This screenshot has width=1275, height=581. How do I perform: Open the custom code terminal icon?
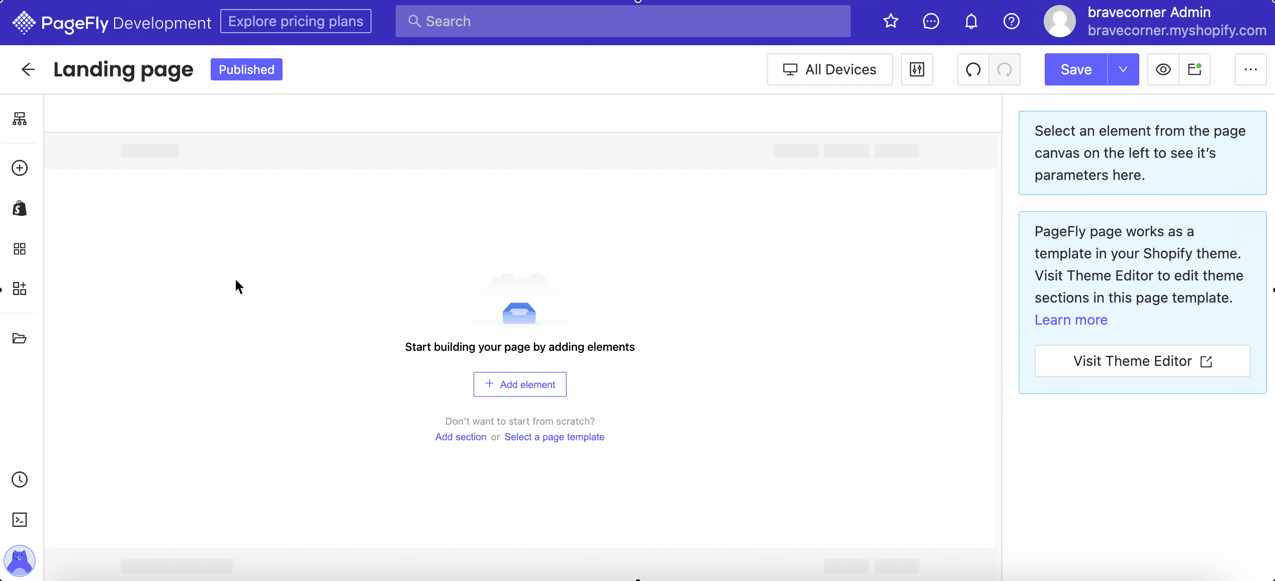click(20, 520)
